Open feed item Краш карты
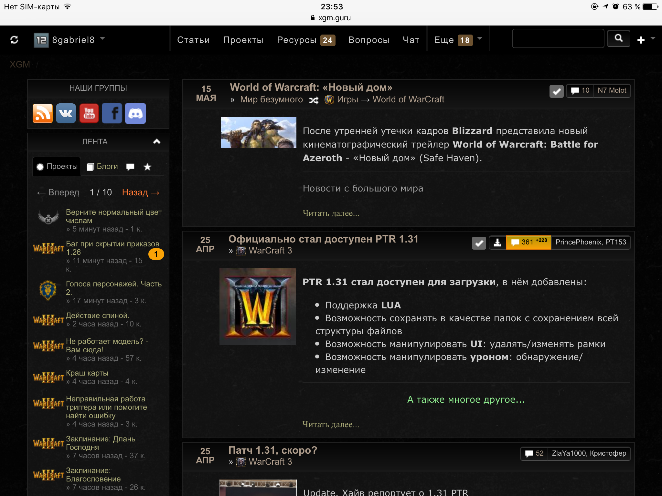The height and width of the screenshot is (496, 662). coord(87,373)
